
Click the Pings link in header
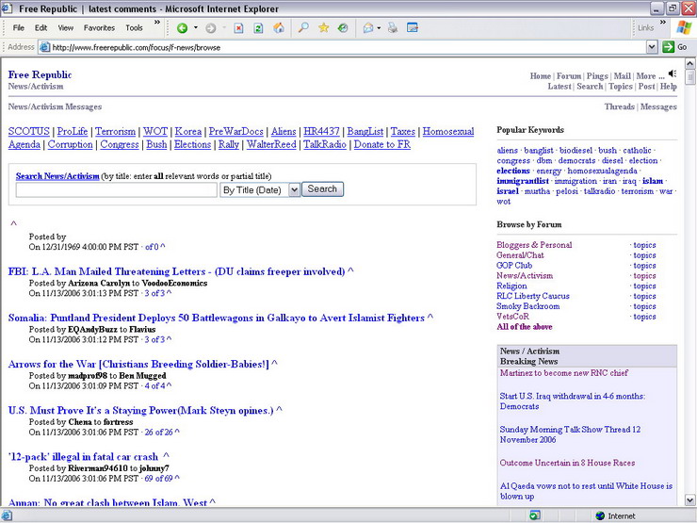click(597, 76)
